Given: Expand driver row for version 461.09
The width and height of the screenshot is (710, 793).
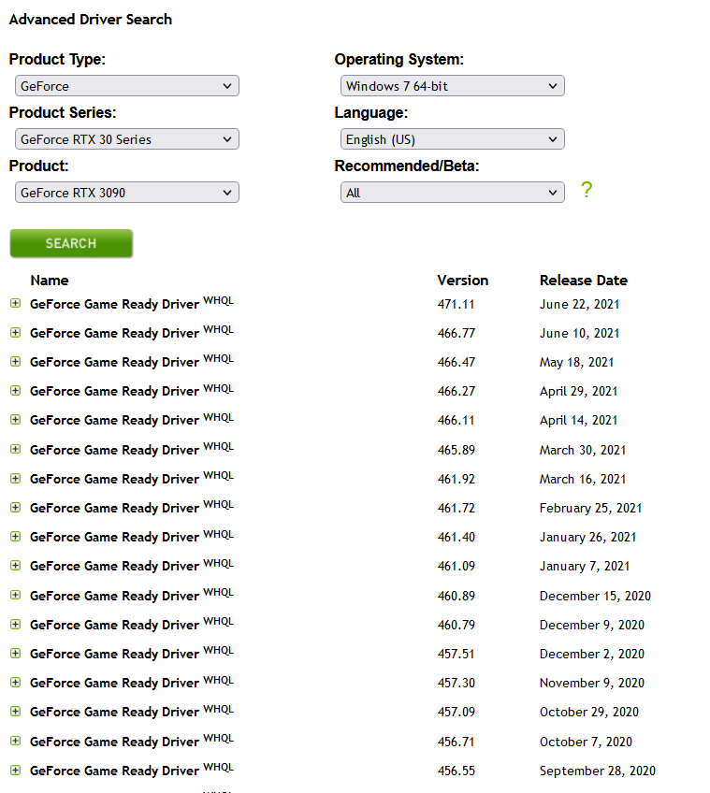Looking at the screenshot, I should 16,565.
